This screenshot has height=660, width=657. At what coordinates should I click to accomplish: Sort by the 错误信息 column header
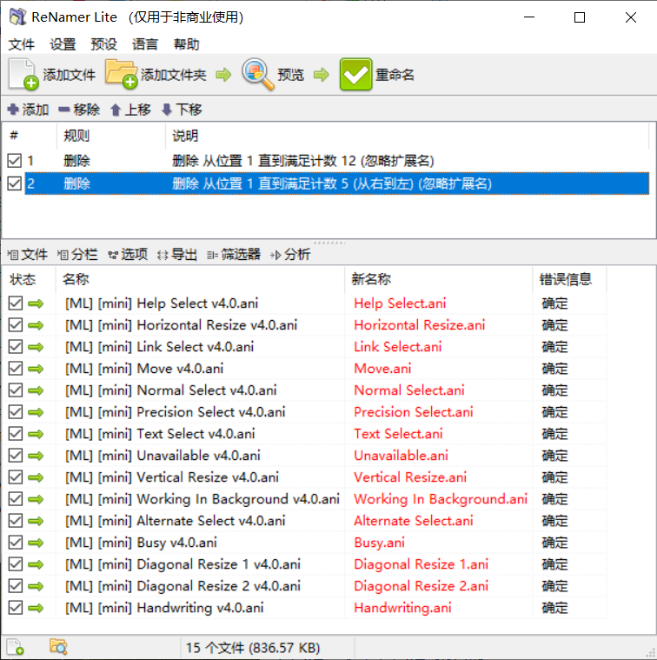[x=569, y=279]
